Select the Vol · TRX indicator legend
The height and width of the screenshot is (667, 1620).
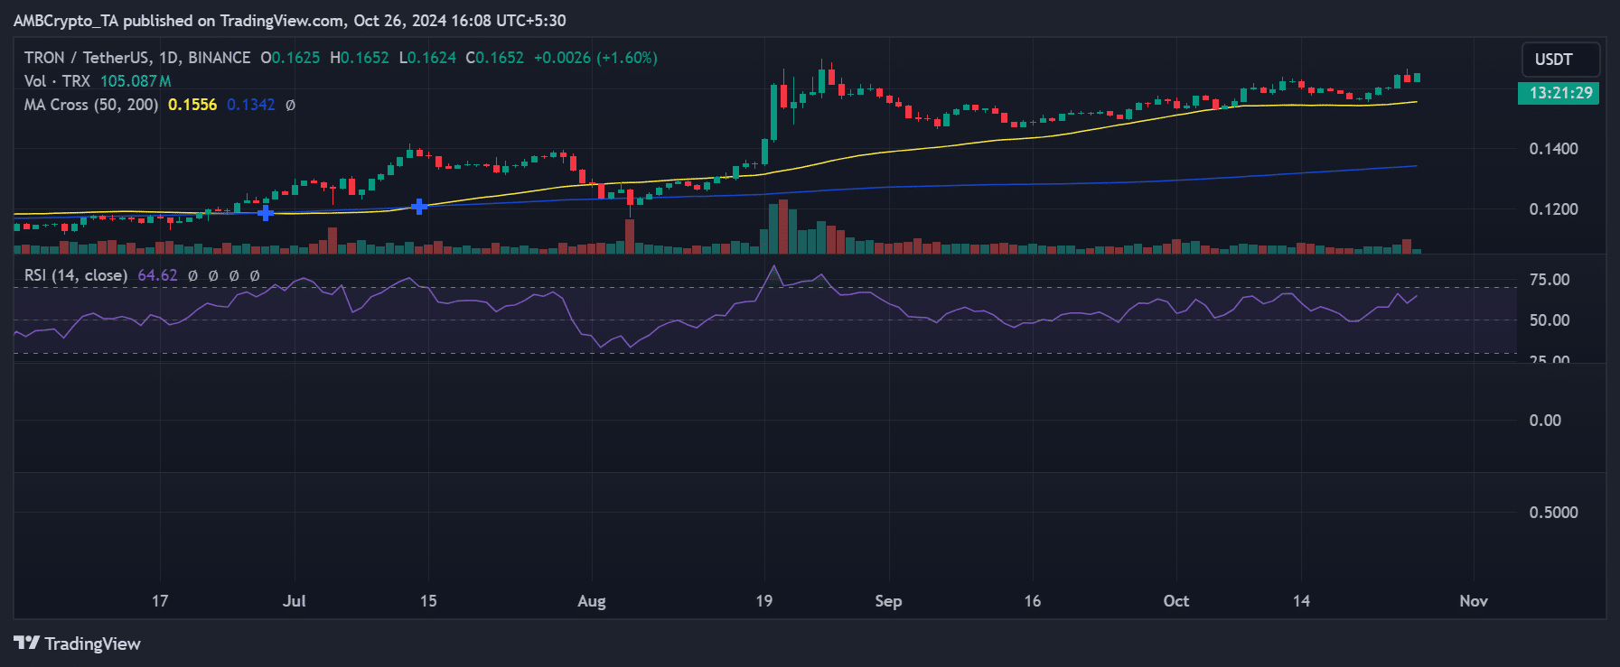coord(57,81)
